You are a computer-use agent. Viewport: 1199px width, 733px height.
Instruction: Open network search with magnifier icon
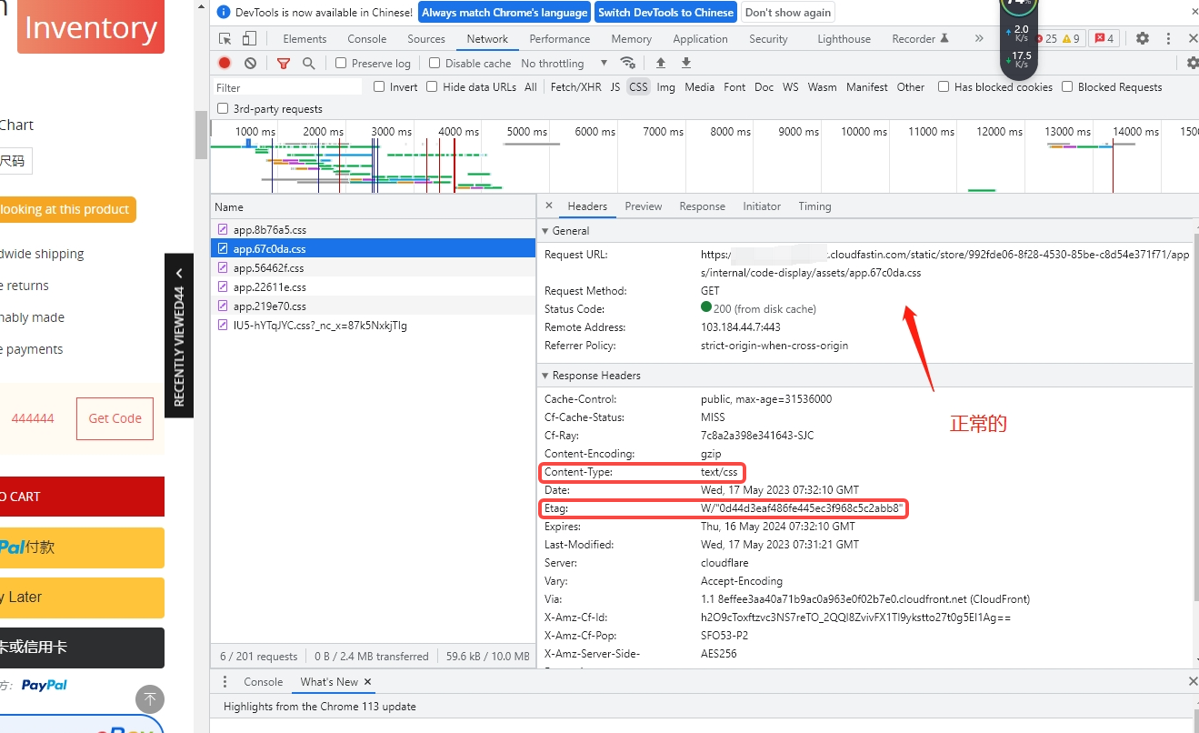(309, 63)
